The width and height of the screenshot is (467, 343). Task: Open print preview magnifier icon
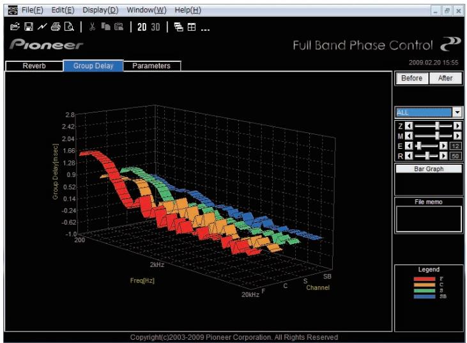(x=69, y=27)
